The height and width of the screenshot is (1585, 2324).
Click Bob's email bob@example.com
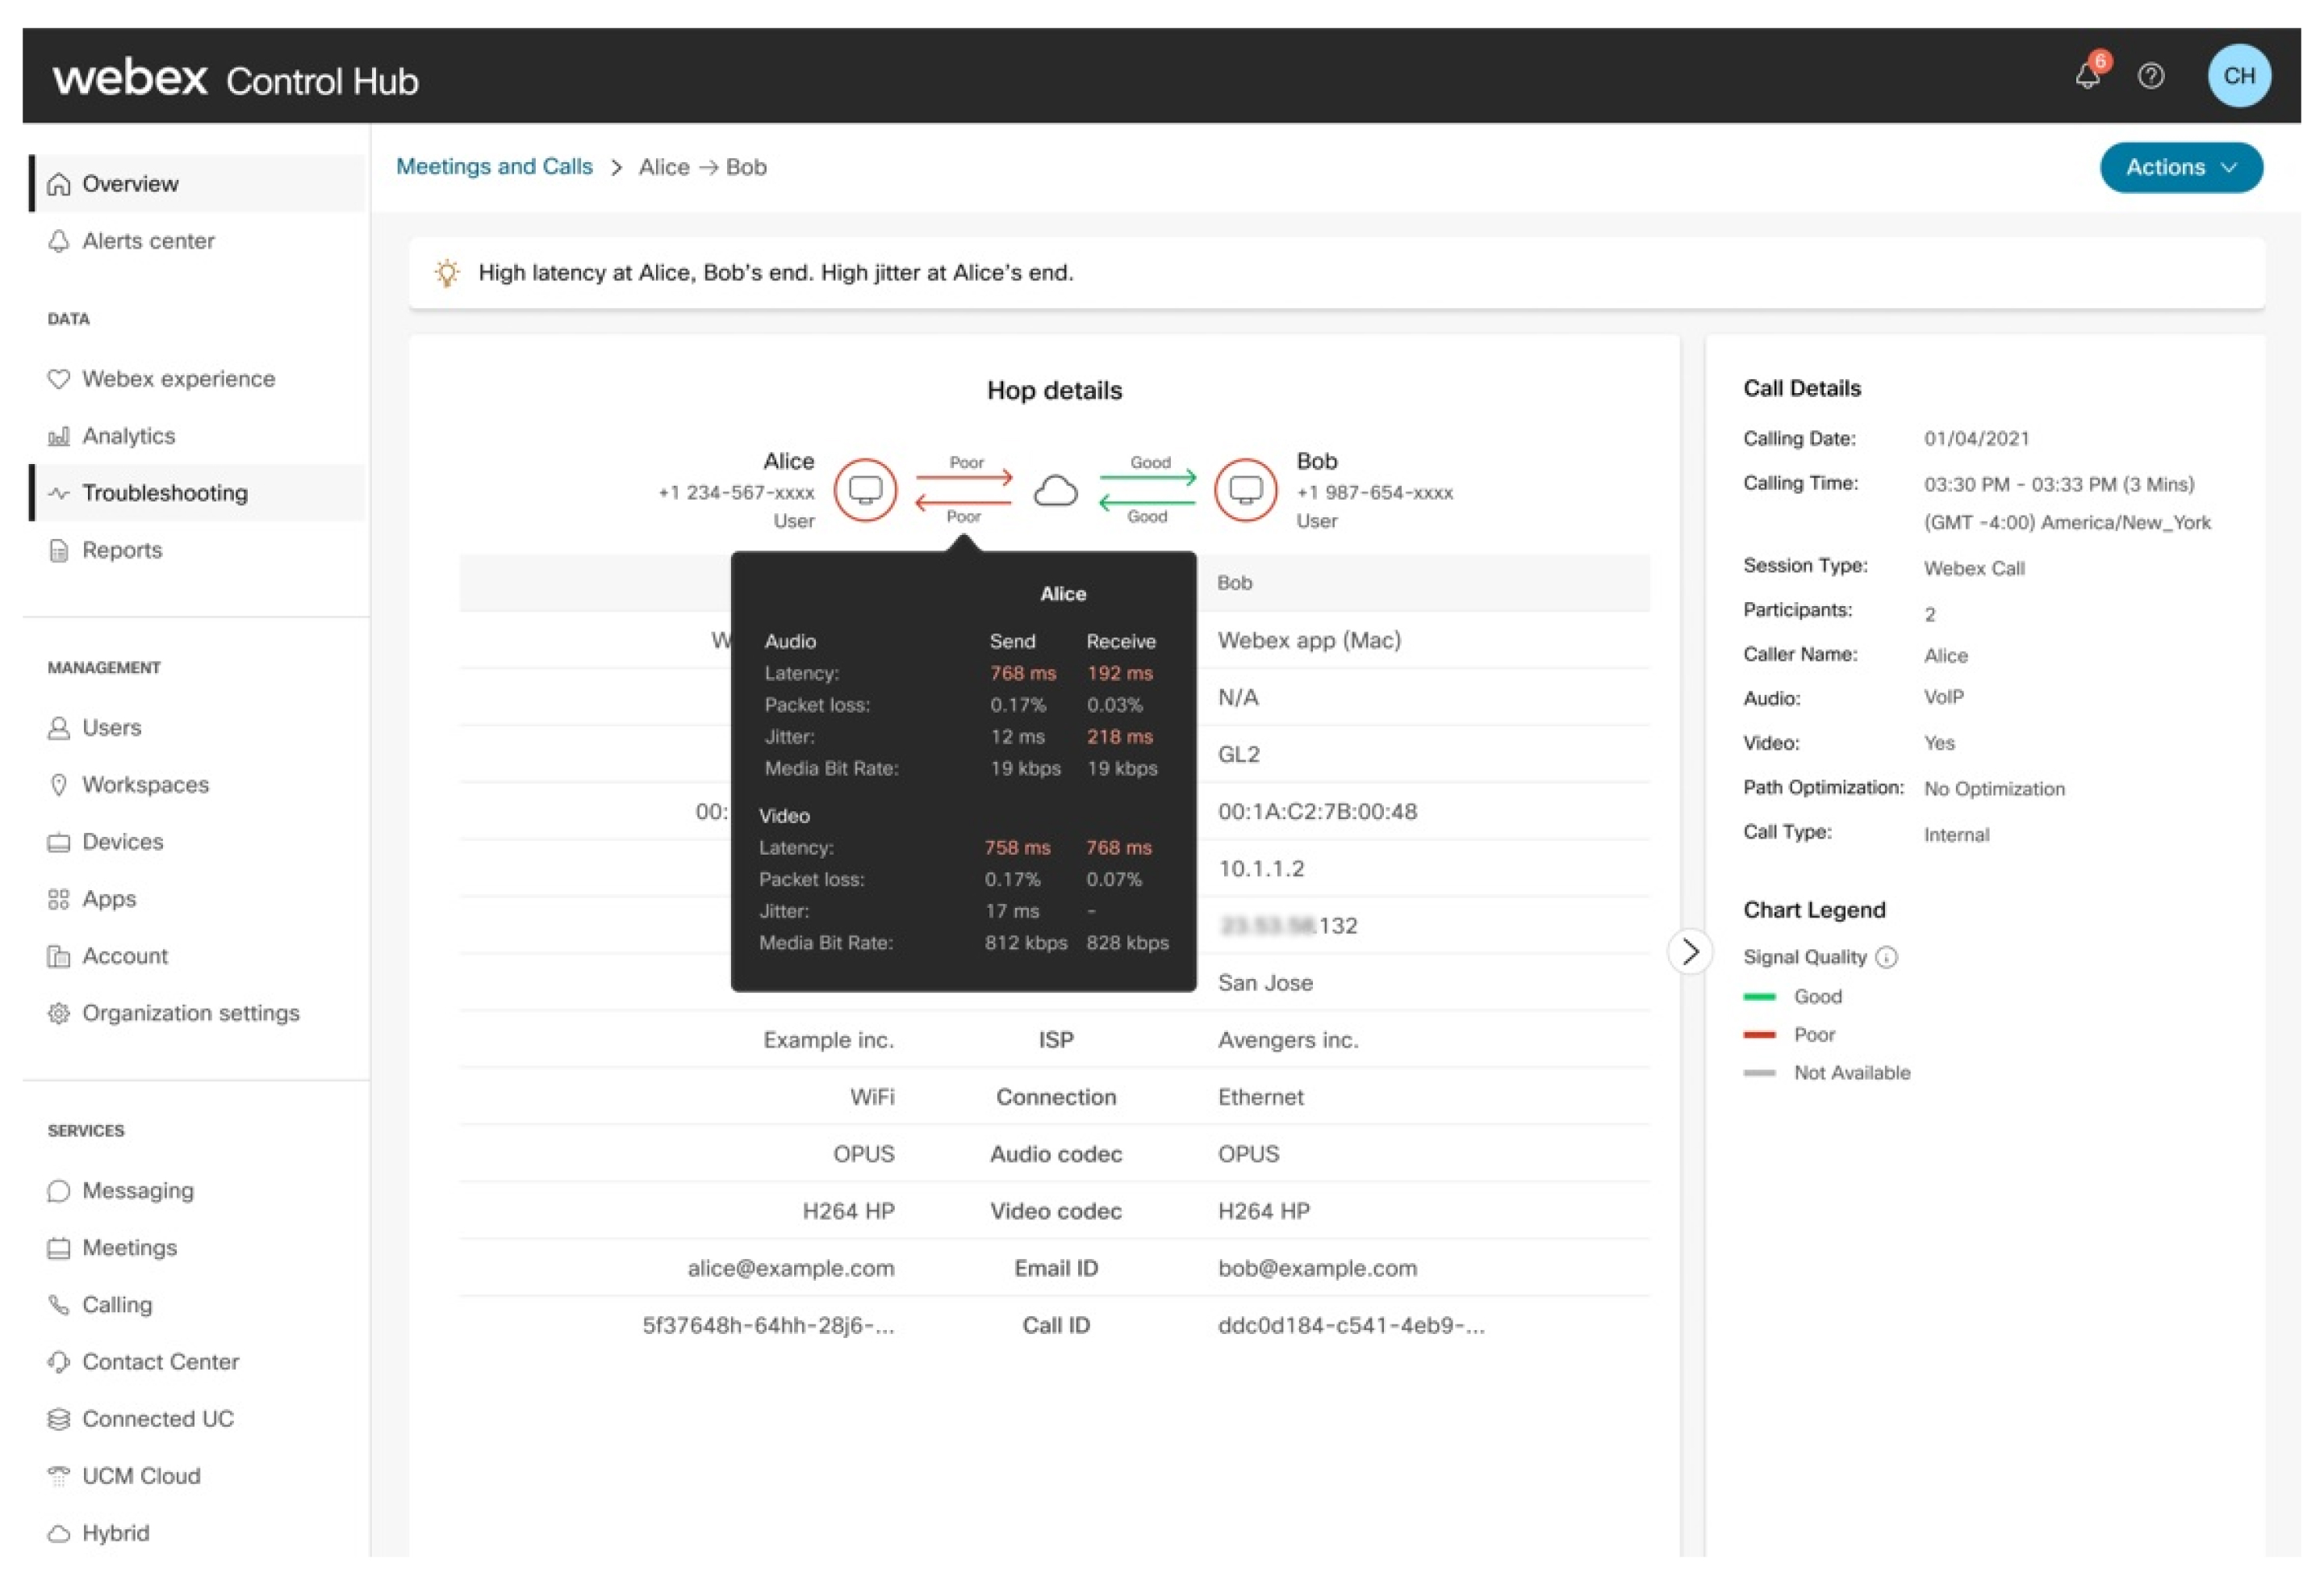point(1317,1268)
